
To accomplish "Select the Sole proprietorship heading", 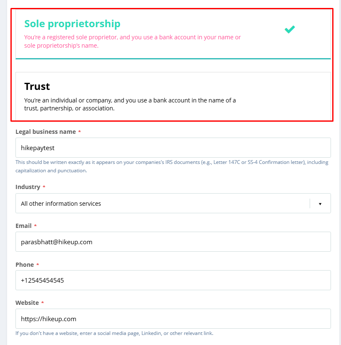I will tap(72, 24).
